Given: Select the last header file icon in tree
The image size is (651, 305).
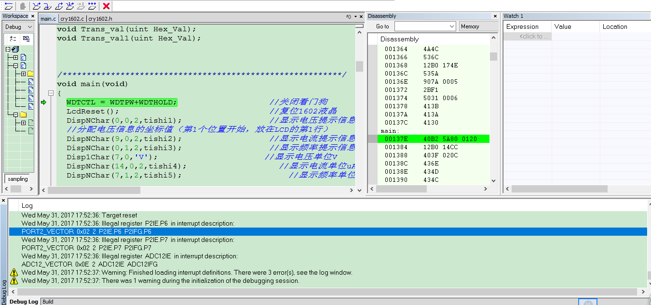Looking at the screenshot, I should (x=31, y=106).
